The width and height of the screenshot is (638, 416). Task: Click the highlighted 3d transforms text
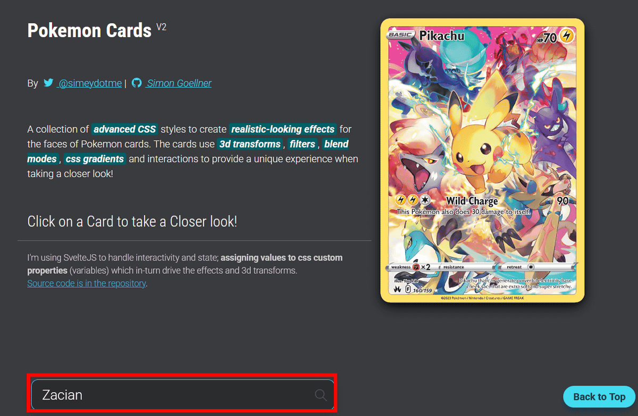click(250, 144)
